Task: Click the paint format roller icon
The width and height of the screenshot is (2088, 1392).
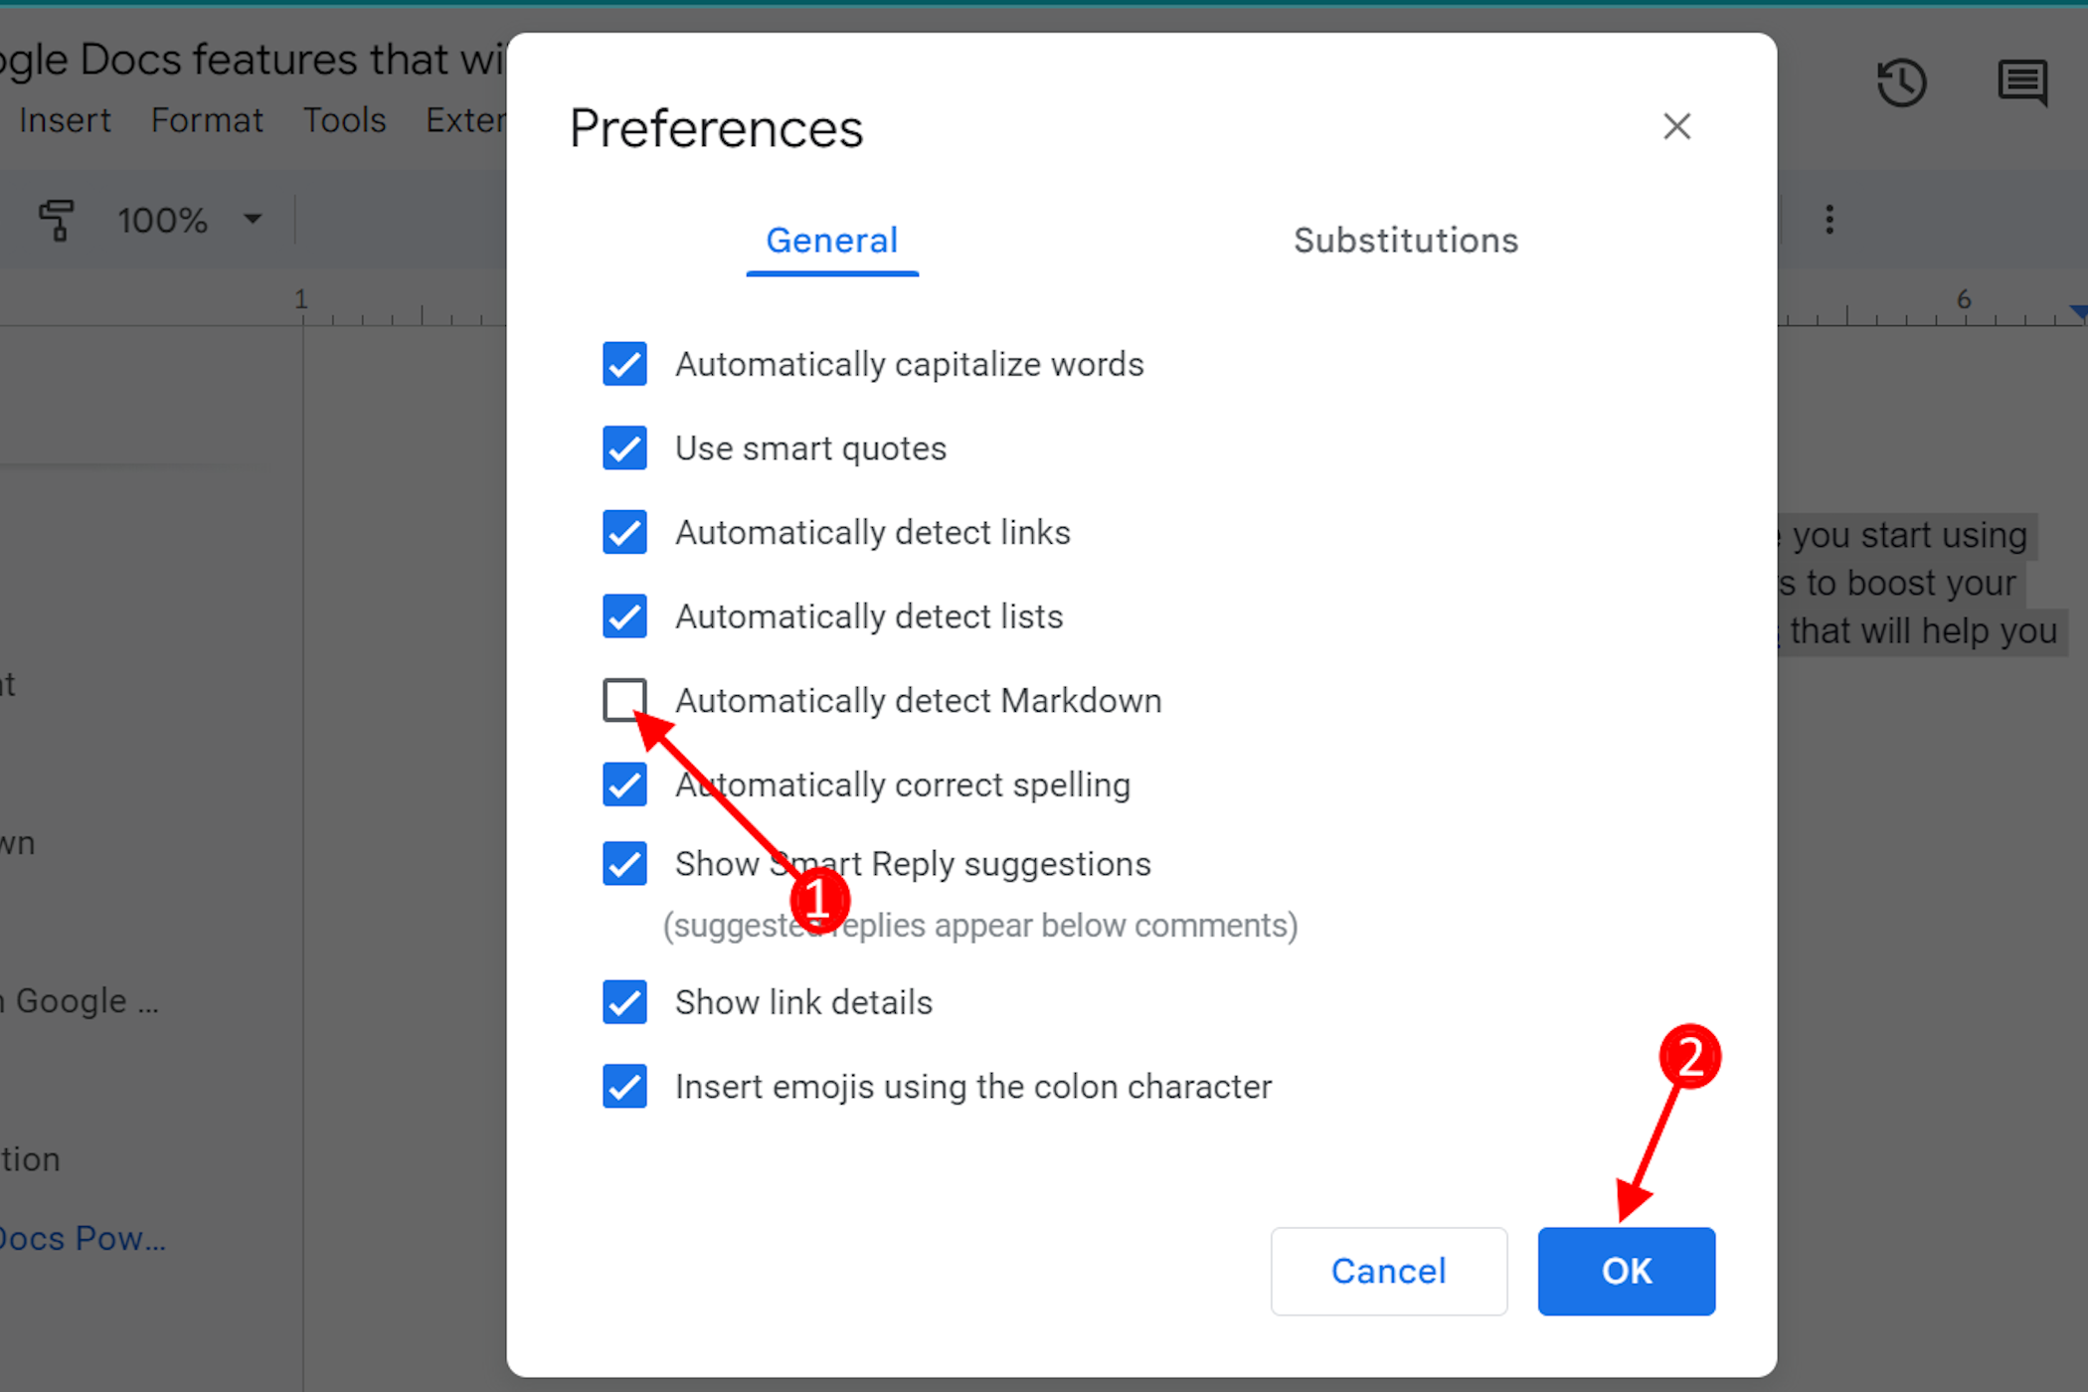Action: tap(57, 220)
